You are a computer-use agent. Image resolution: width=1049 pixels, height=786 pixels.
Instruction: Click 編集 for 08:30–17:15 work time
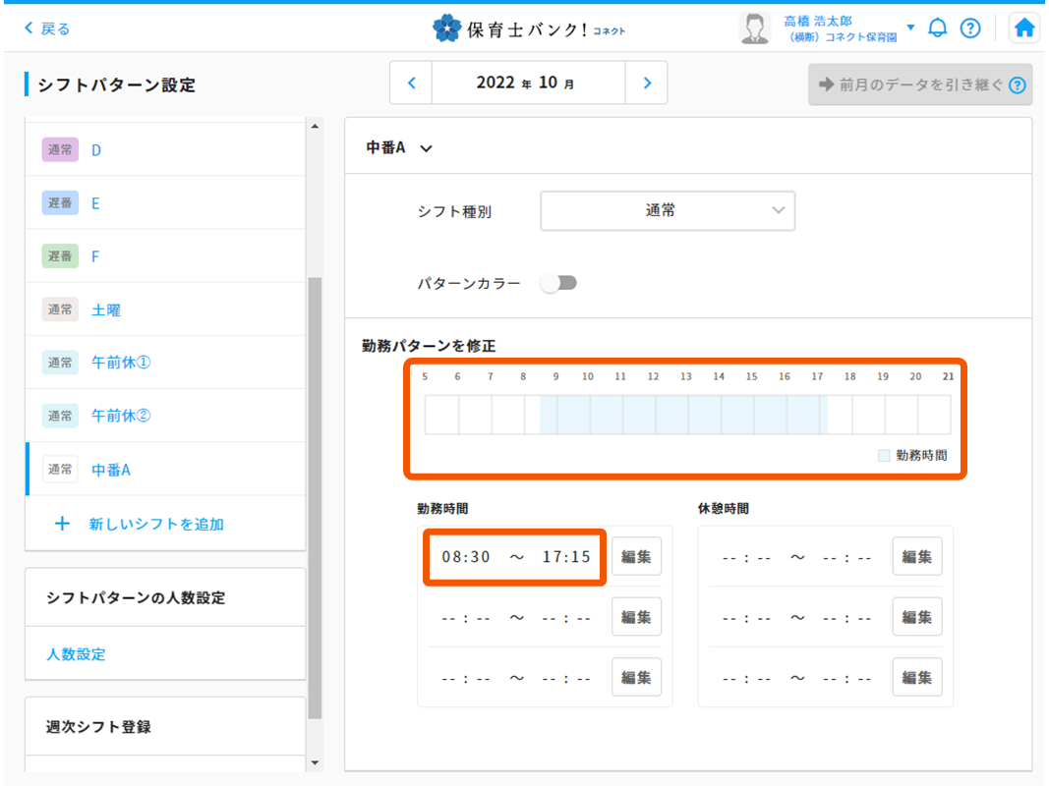636,556
